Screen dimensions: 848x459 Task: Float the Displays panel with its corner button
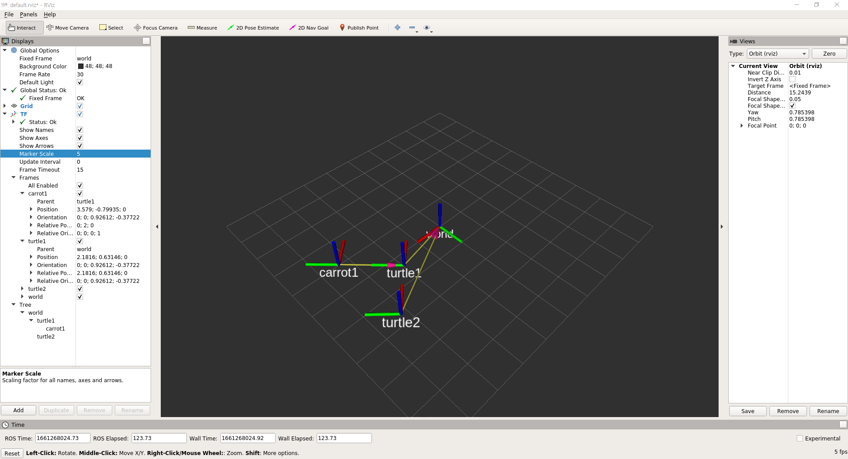click(x=146, y=41)
